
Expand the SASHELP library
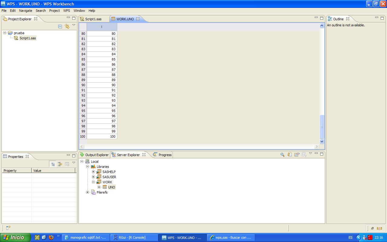click(x=93, y=172)
